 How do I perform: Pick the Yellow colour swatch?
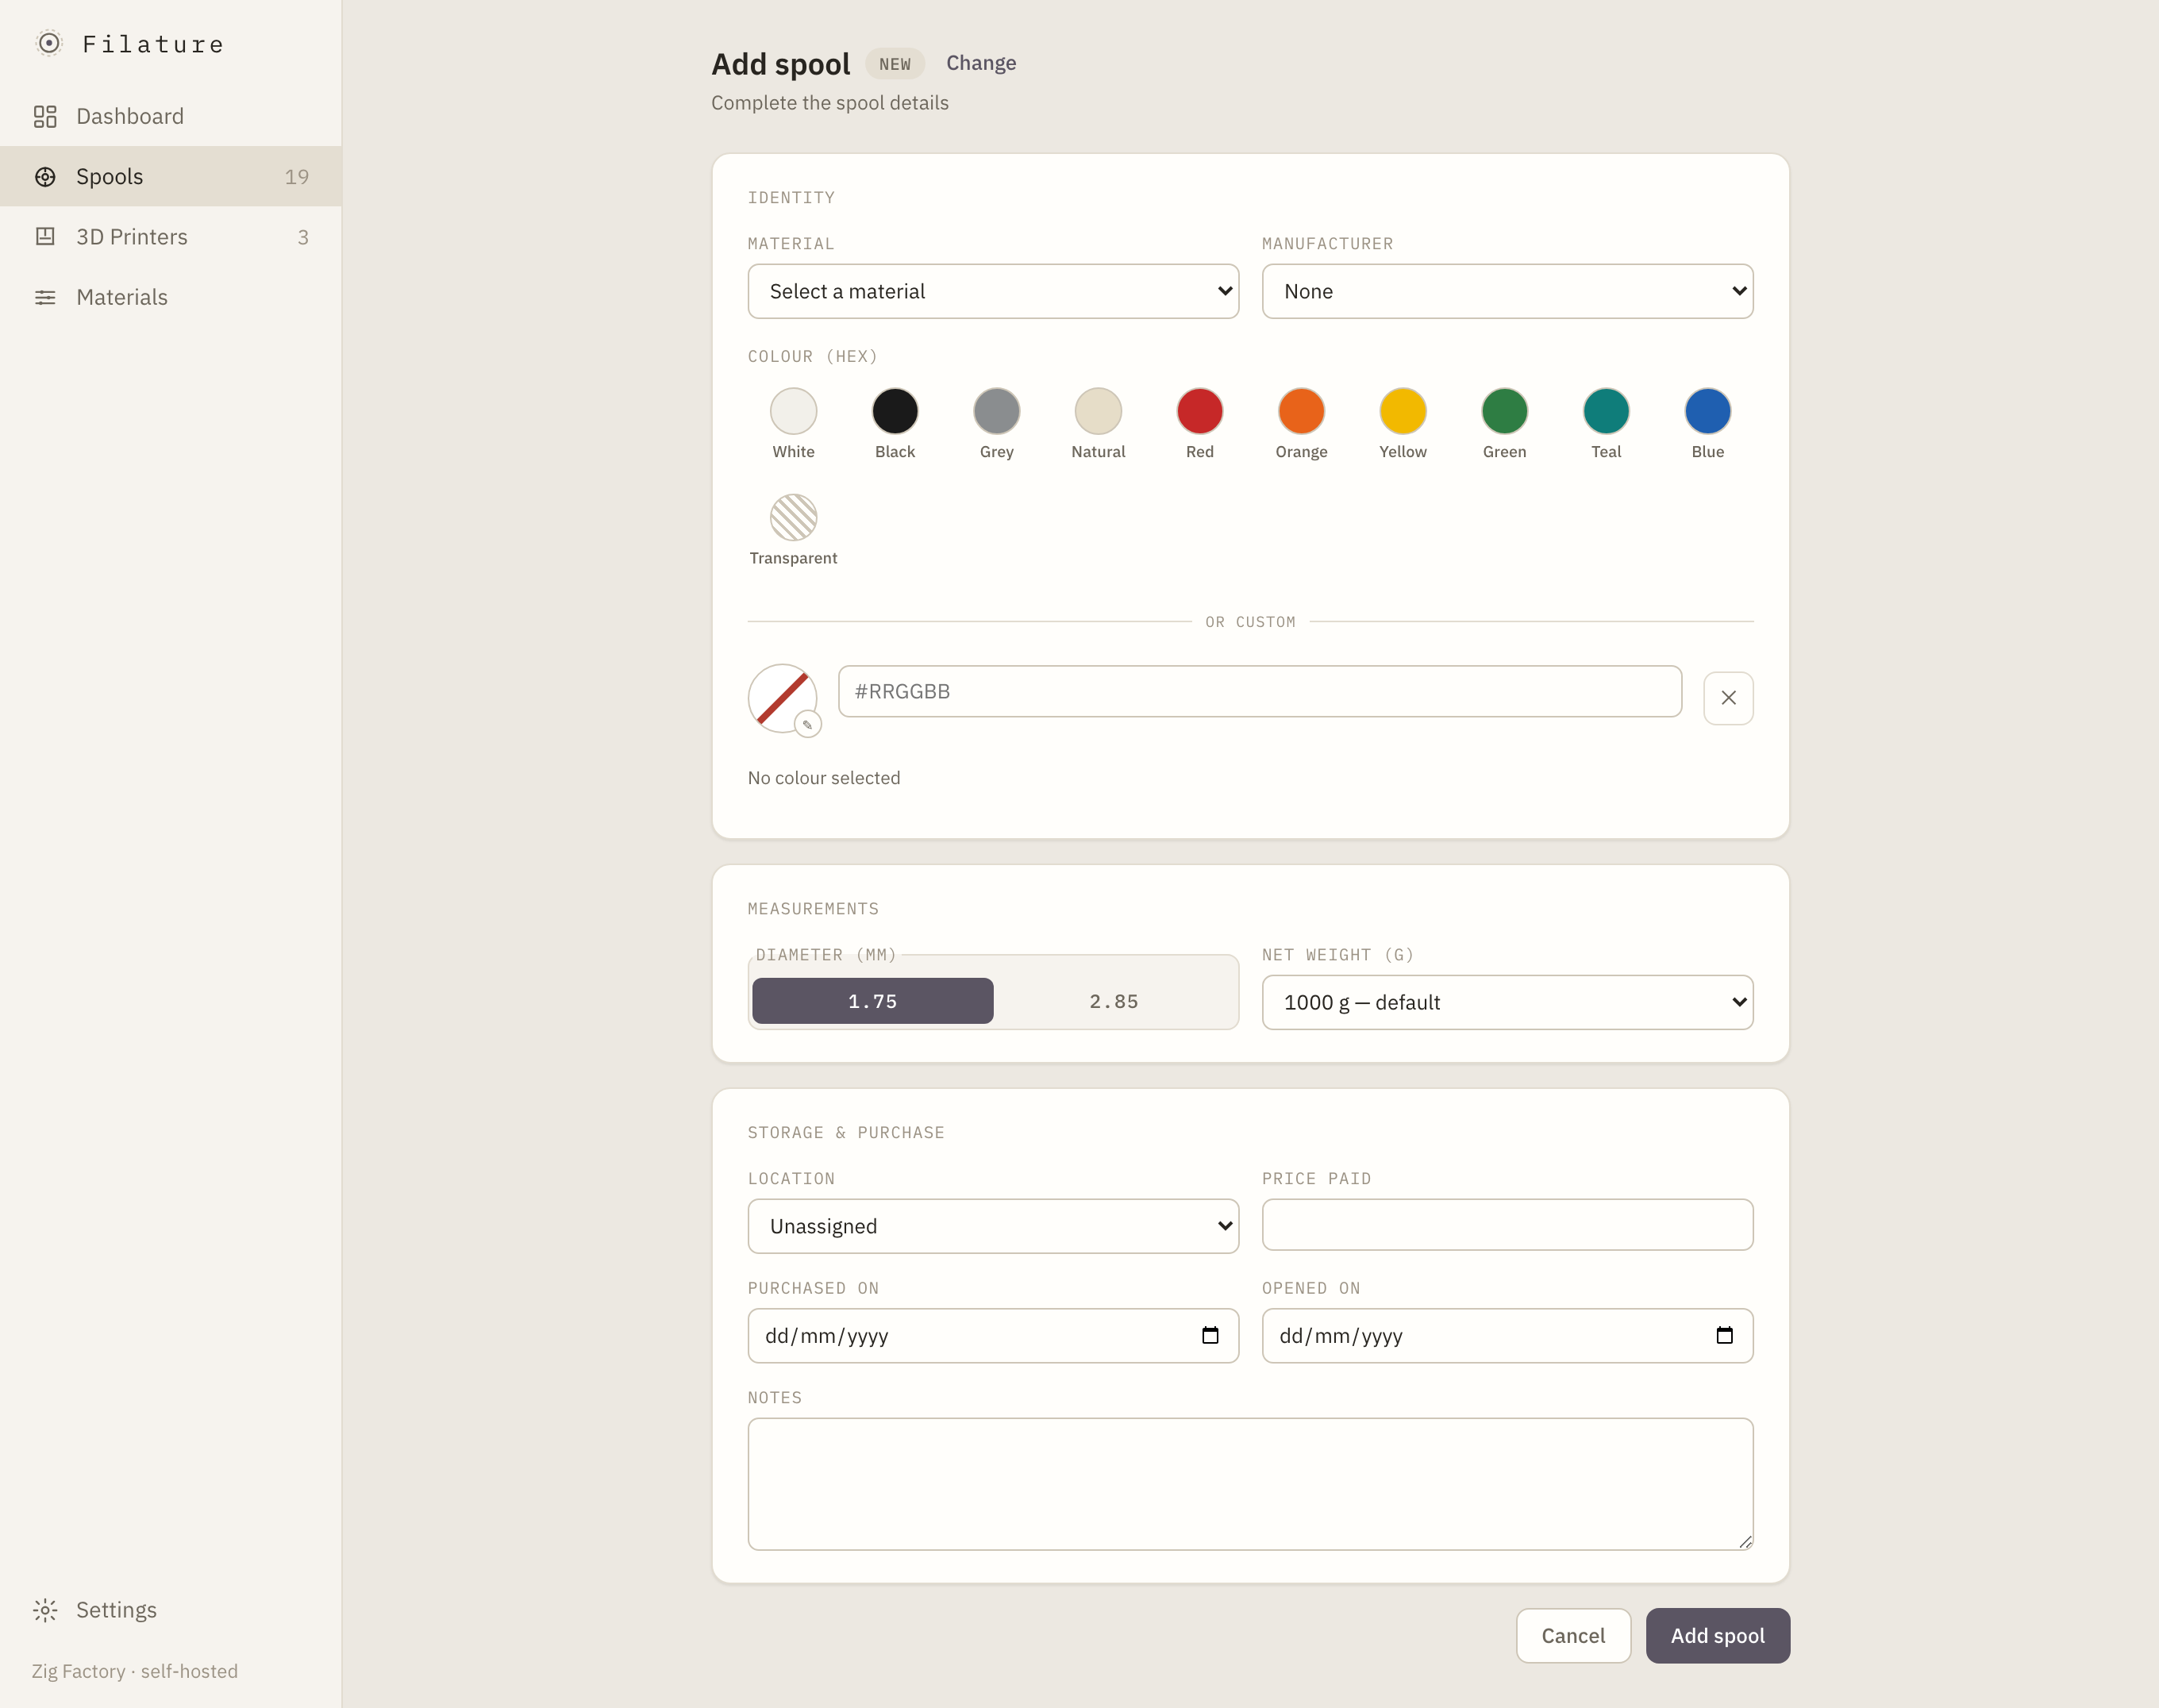(x=1403, y=411)
